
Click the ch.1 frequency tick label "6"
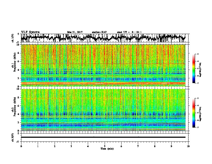point(18,61)
